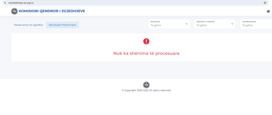Screen dimensions: 272x115
Task: Click the site information icon in address bar
Action: pos(5,3)
